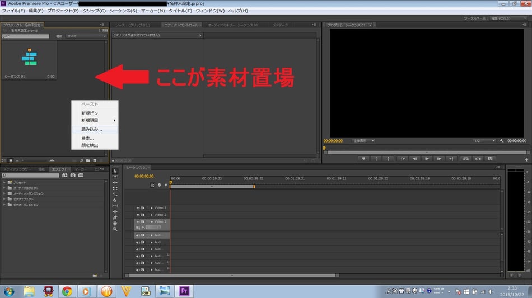Expand the ビデオエフェクト folder
The width and height of the screenshot is (532, 298).
4,199
